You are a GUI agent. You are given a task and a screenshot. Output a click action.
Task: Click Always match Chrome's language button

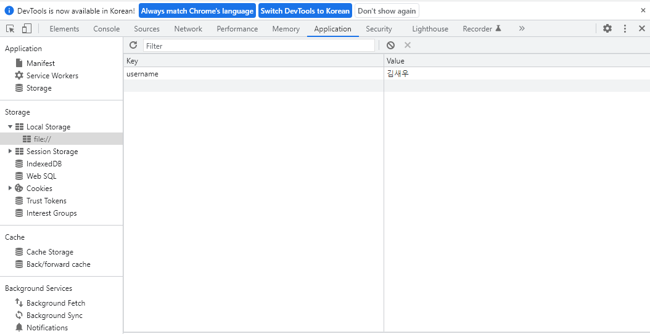pyautogui.click(x=197, y=10)
